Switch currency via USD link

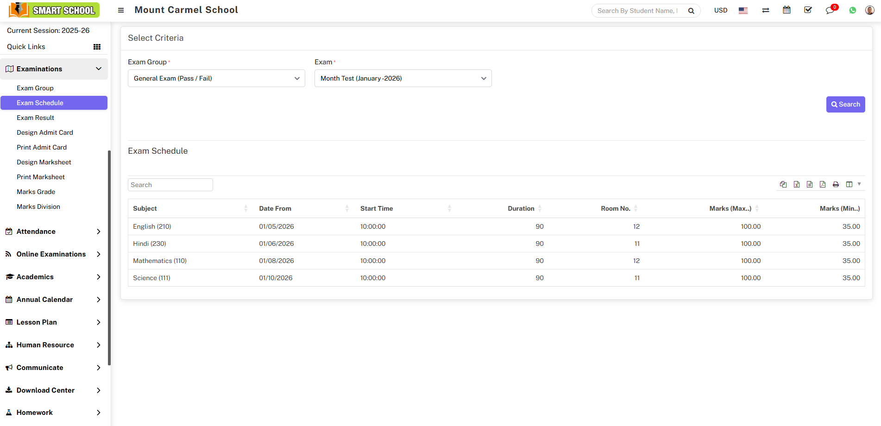coord(720,10)
